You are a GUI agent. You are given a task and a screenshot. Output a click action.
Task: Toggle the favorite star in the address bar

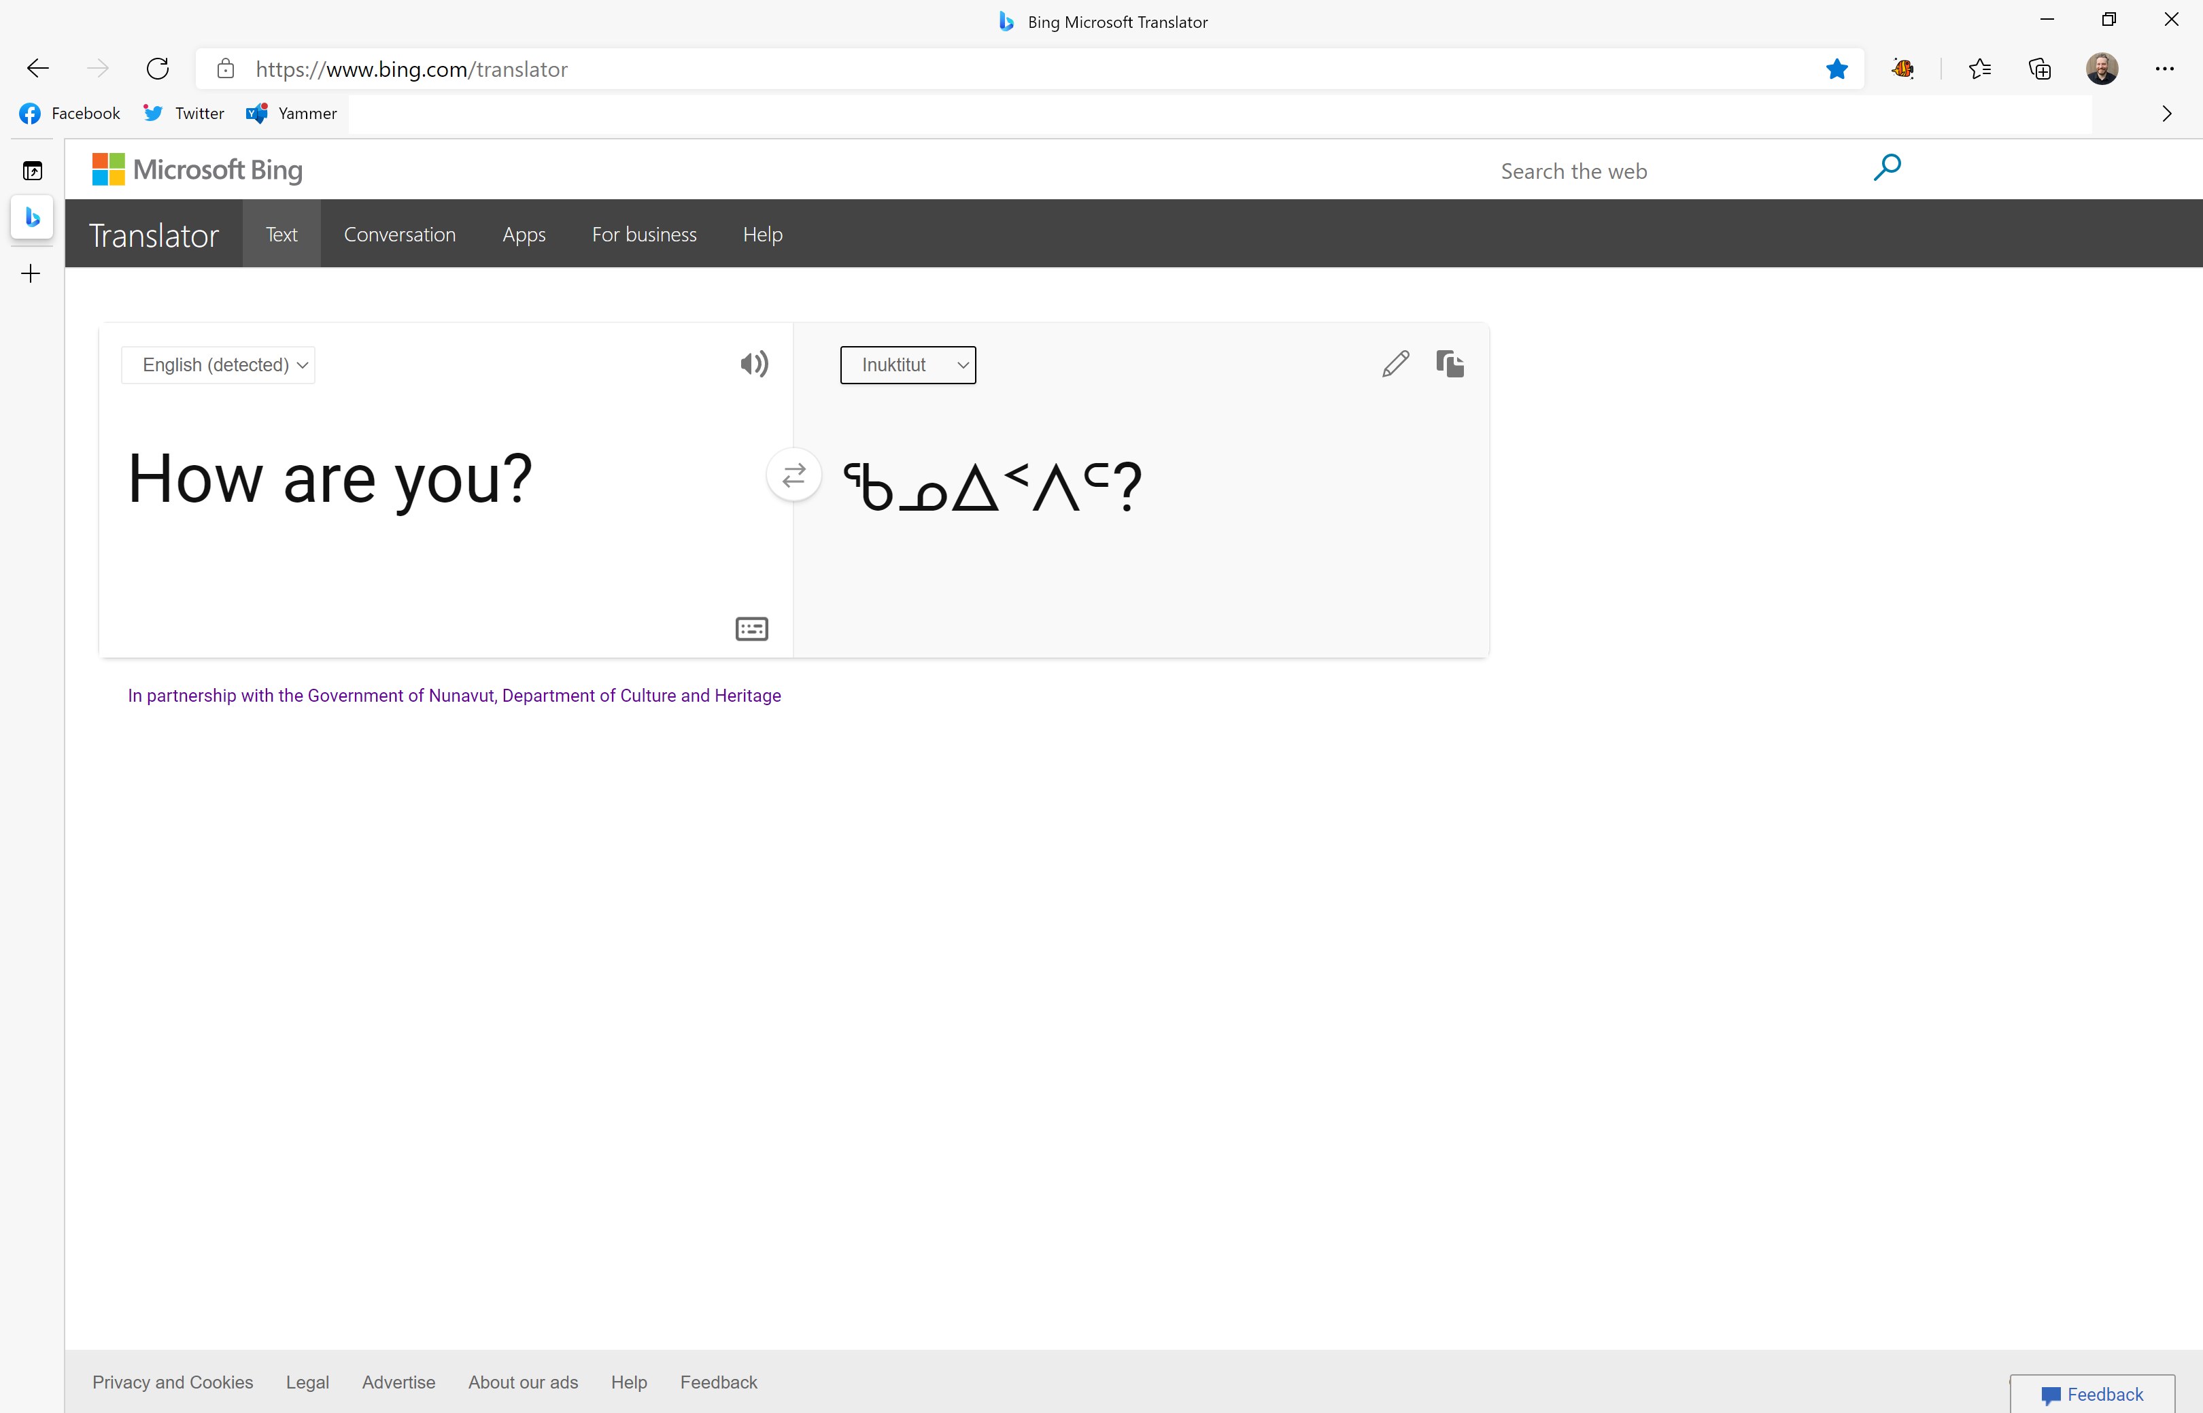[x=1836, y=69]
